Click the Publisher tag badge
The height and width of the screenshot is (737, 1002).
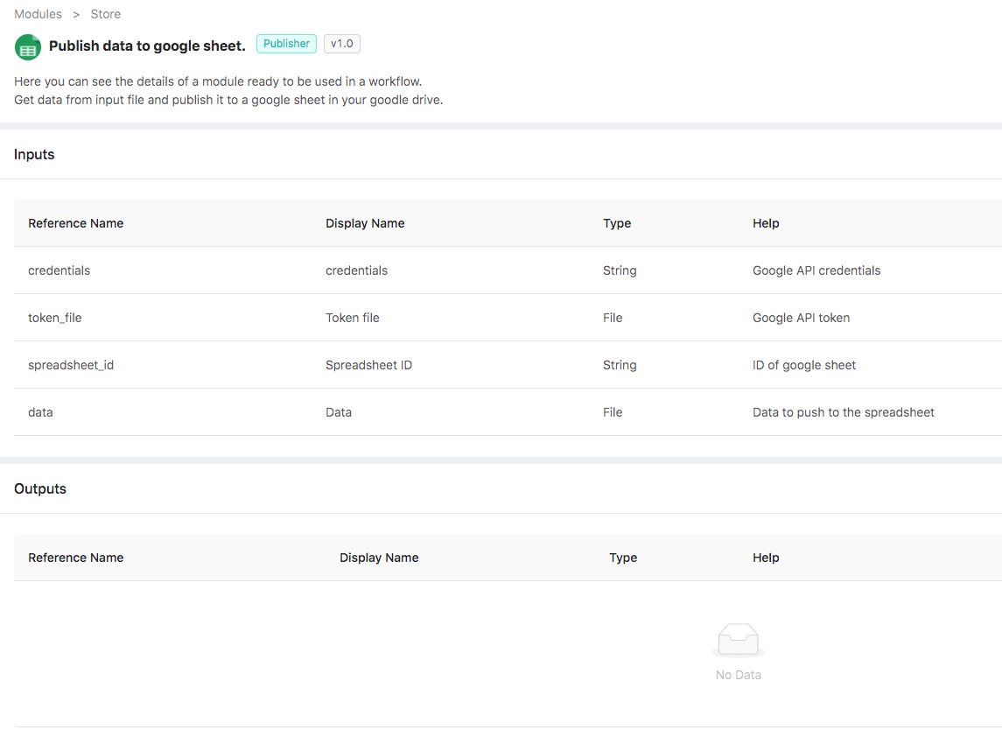[286, 43]
